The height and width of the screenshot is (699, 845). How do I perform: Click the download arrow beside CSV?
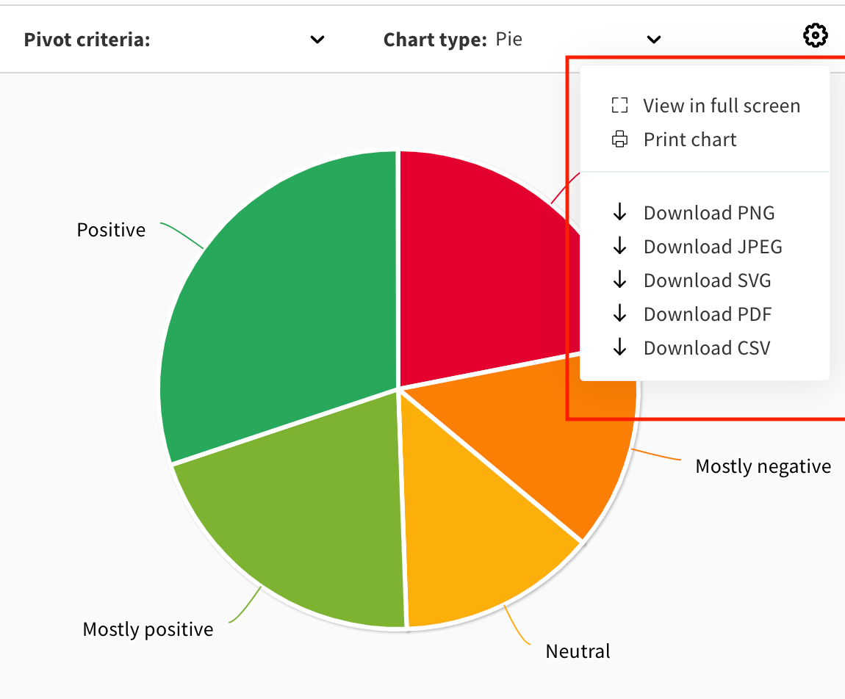point(619,348)
